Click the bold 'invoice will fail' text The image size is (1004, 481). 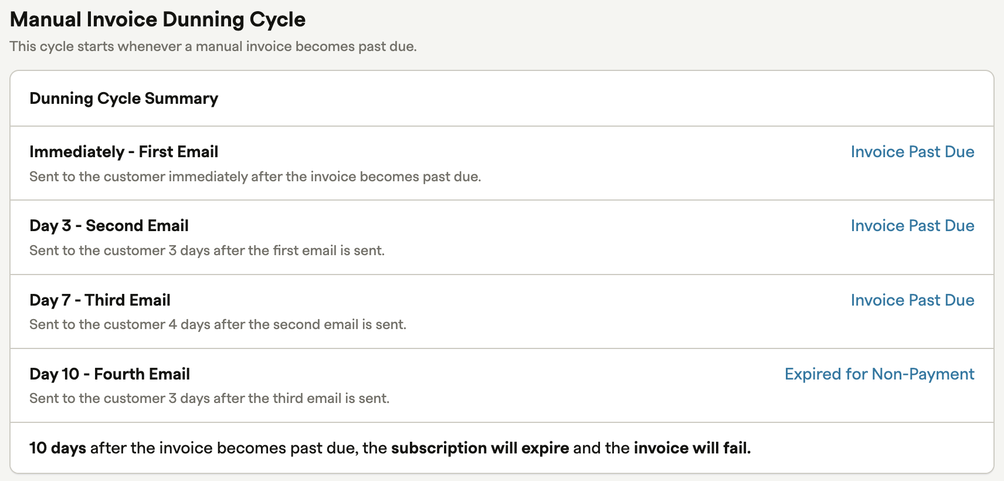click(x=692, y=448)
